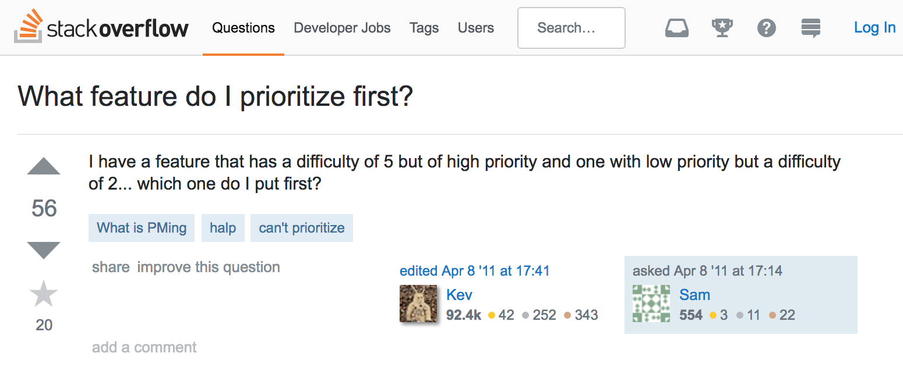Image resolution: width=903 pixels, height=371 pixels.
Task: Select the "What is PMing" tag
Action: (142, 228)
